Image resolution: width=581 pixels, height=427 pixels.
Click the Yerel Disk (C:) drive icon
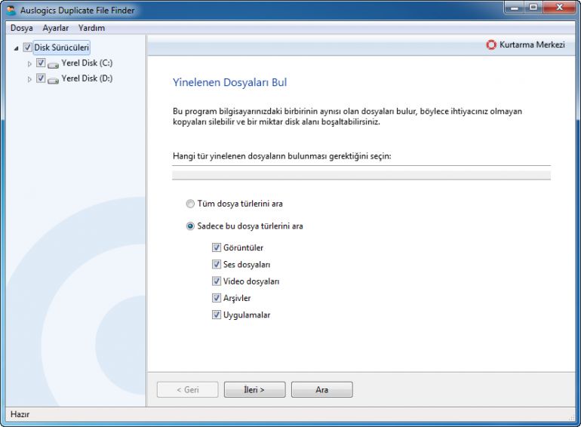[54, 64]
